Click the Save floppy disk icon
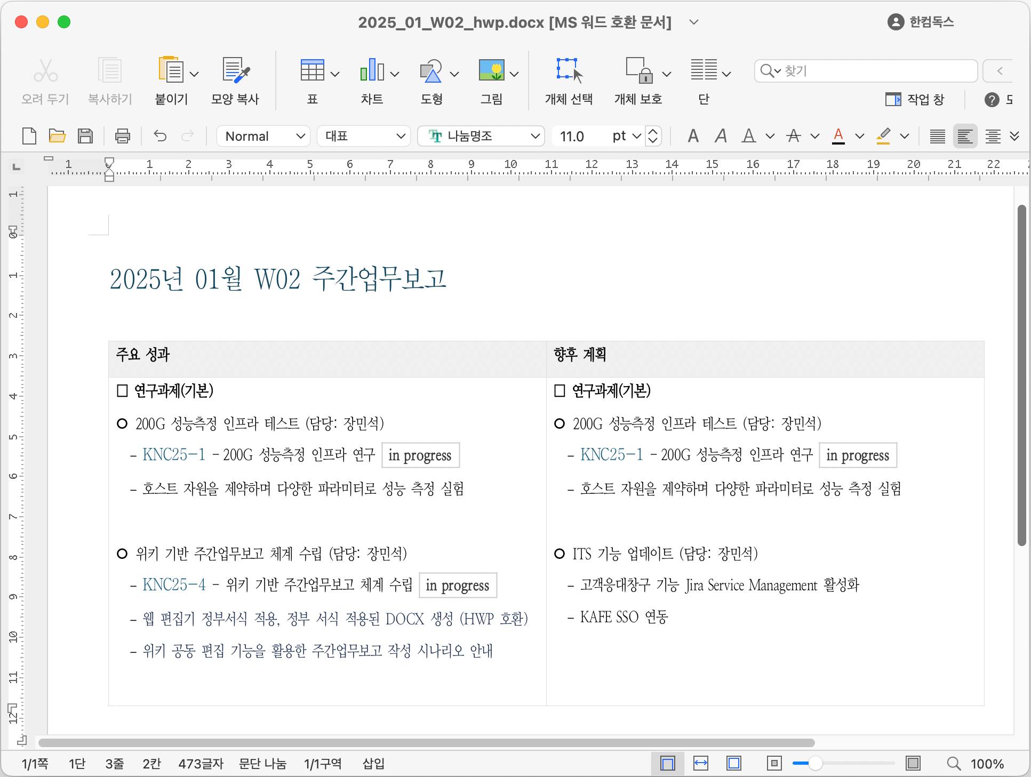The image size is (1031, 777). click(85, 136)
